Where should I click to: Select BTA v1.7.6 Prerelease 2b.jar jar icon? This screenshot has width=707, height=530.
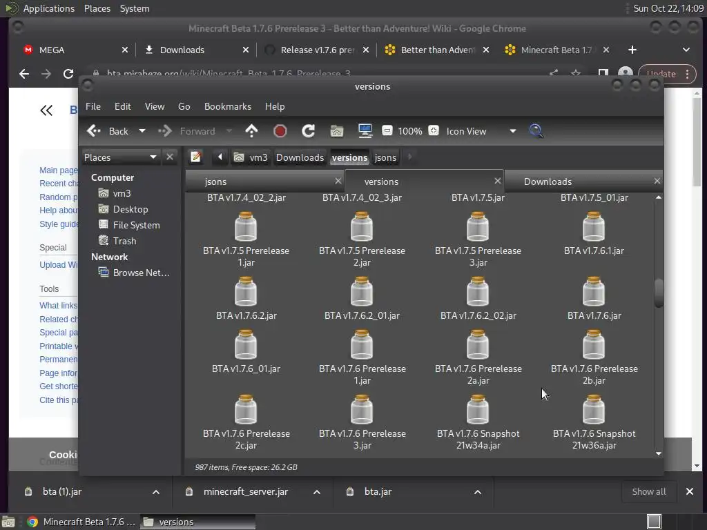tap(593, 345)
